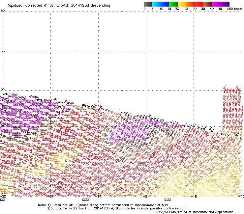
Task: Click the '45' legend scale number
Action: pos(220,9)
